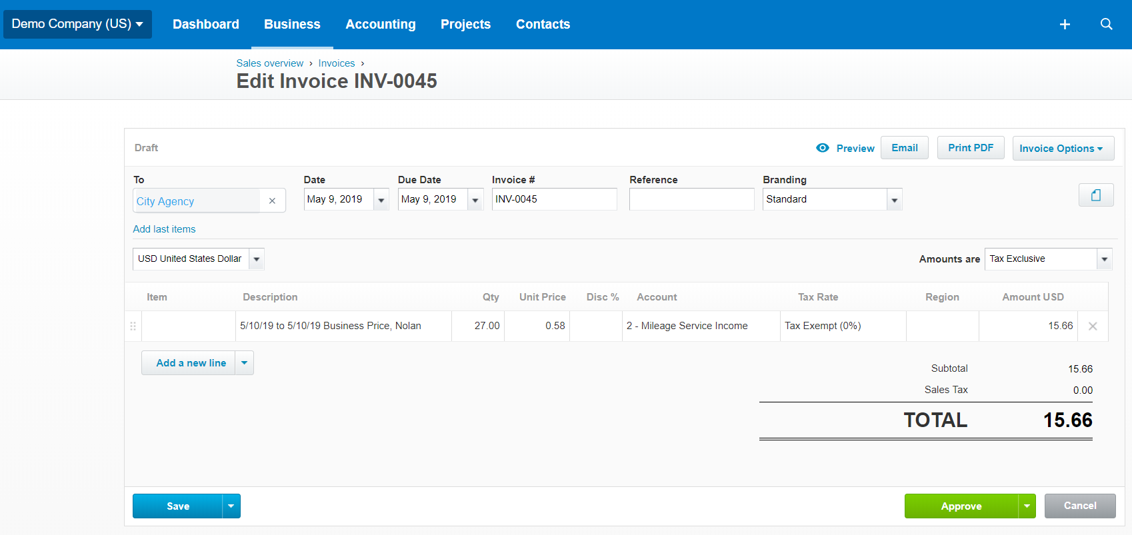This screenshot has width=1132, height=535.
Task: Click the Subtotal value 15.66
Action: (1080, 369)
